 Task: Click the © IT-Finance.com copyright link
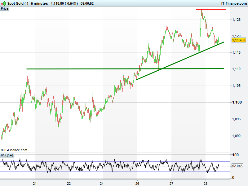[14, 150]
